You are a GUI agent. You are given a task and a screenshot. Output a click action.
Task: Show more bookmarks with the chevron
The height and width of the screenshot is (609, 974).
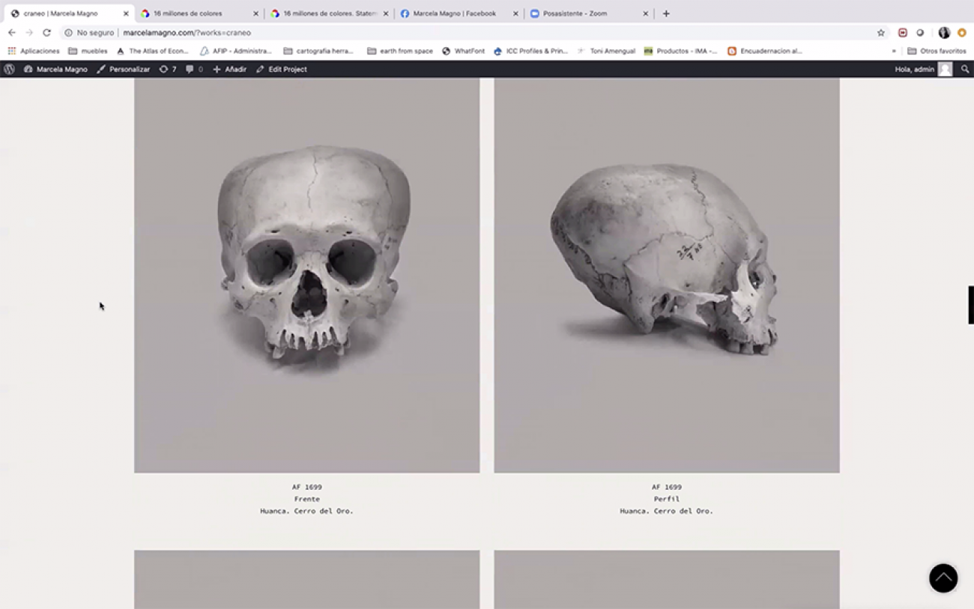(x=894, y=51)
